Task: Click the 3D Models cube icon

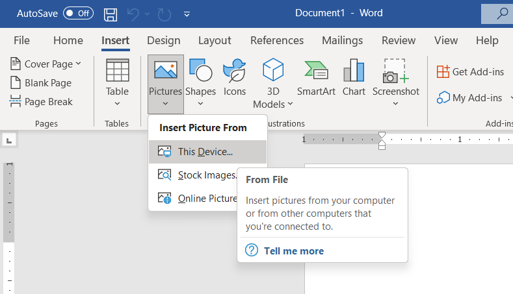Action: (x=273, y=69)
